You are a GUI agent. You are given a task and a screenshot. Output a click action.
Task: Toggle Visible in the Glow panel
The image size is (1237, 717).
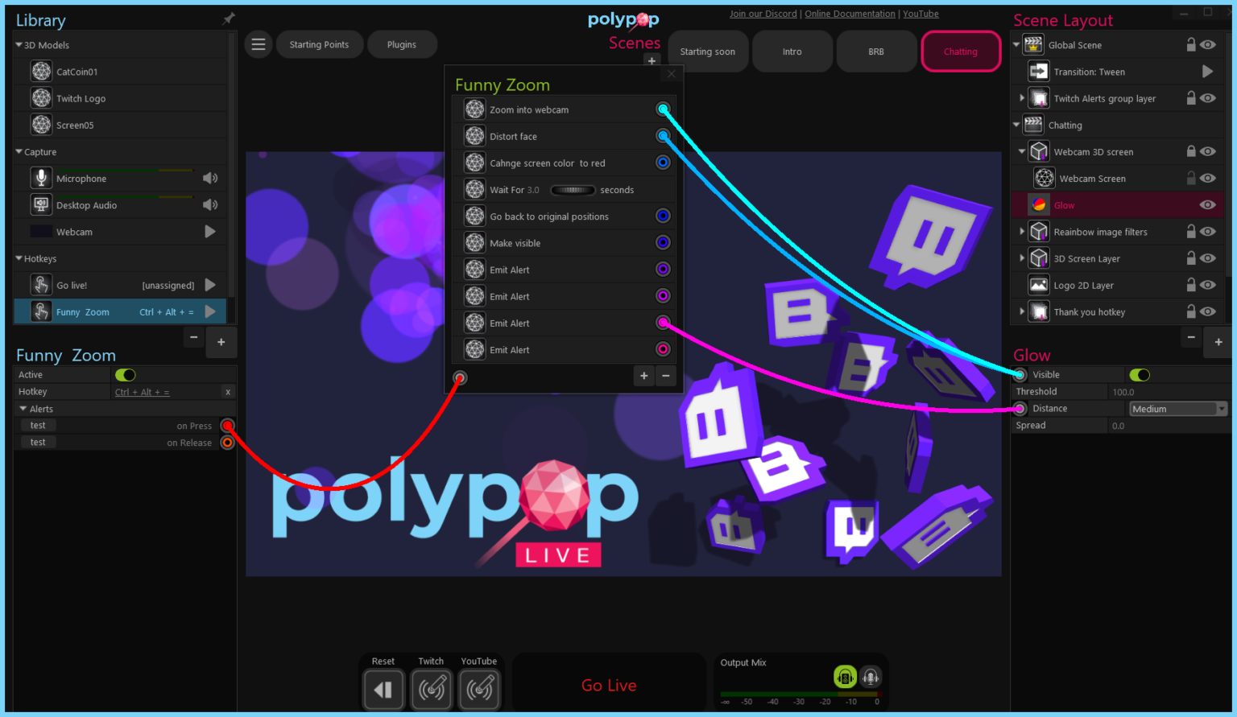[1139, 374]
